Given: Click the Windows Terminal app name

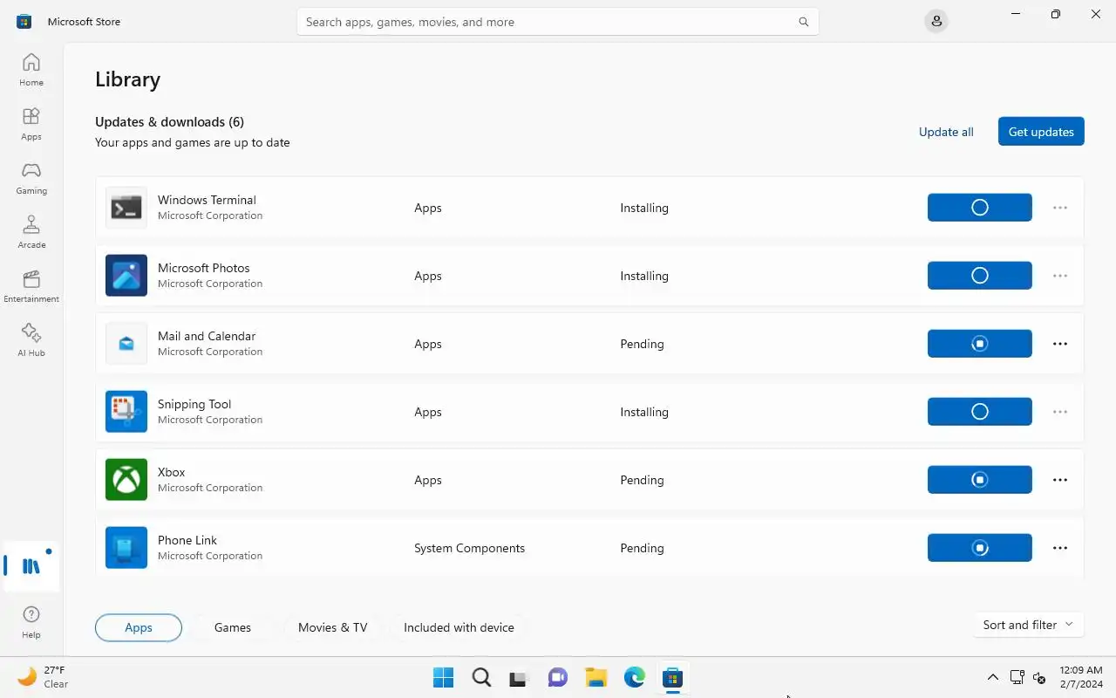Looking at the screenshot, I should 207,200.
